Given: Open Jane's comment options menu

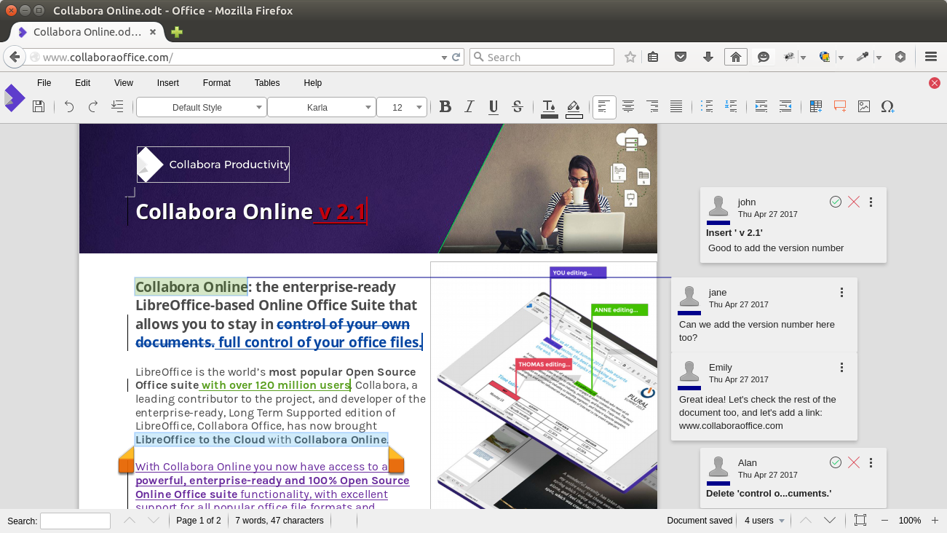Looking at the screenshot, I should click(841, 293).
